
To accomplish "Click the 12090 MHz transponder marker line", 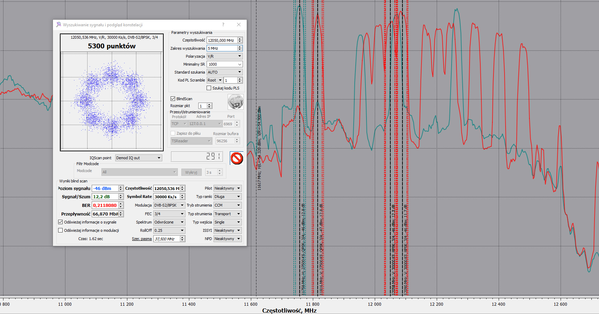I will 402,149.
